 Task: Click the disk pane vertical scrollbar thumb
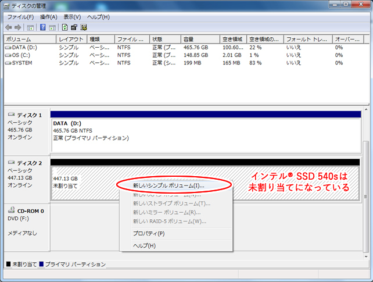[x=366, y=197]
